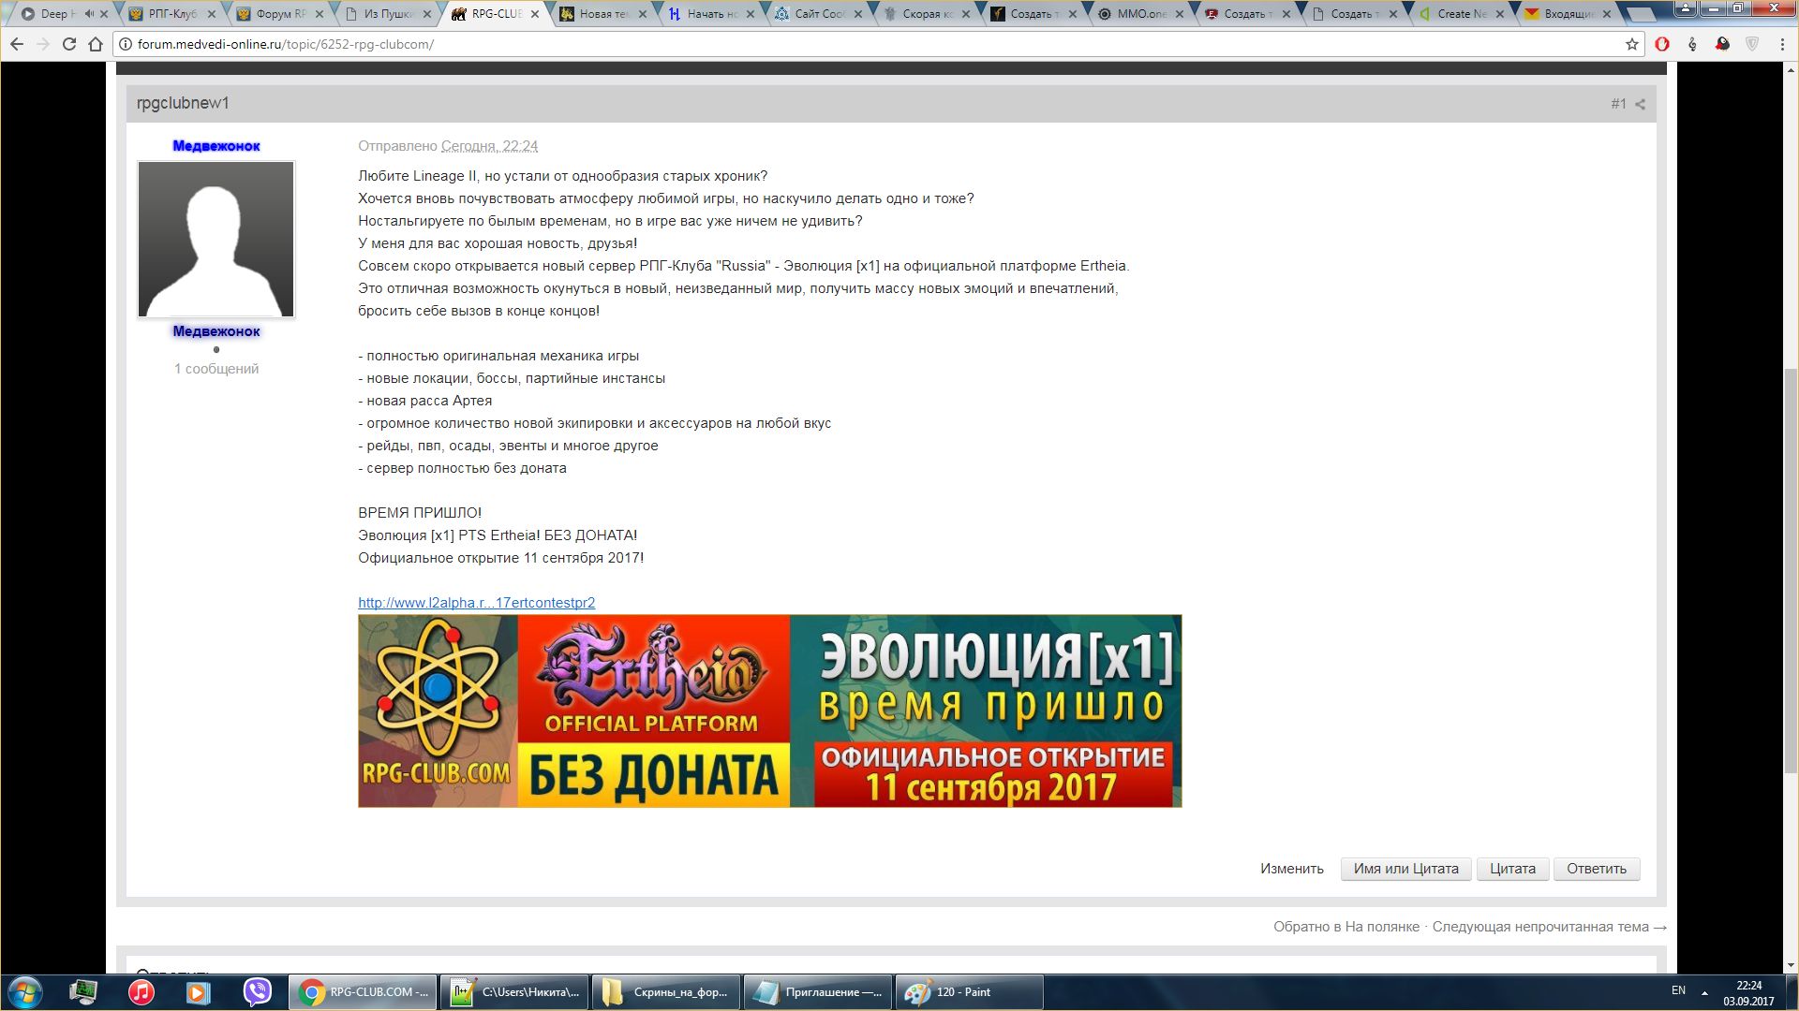The image size is (1799, 1011).
Task: Switch to the 'Сайт Cool' tab
Action: pyautogui.click(x=820, y=14)
